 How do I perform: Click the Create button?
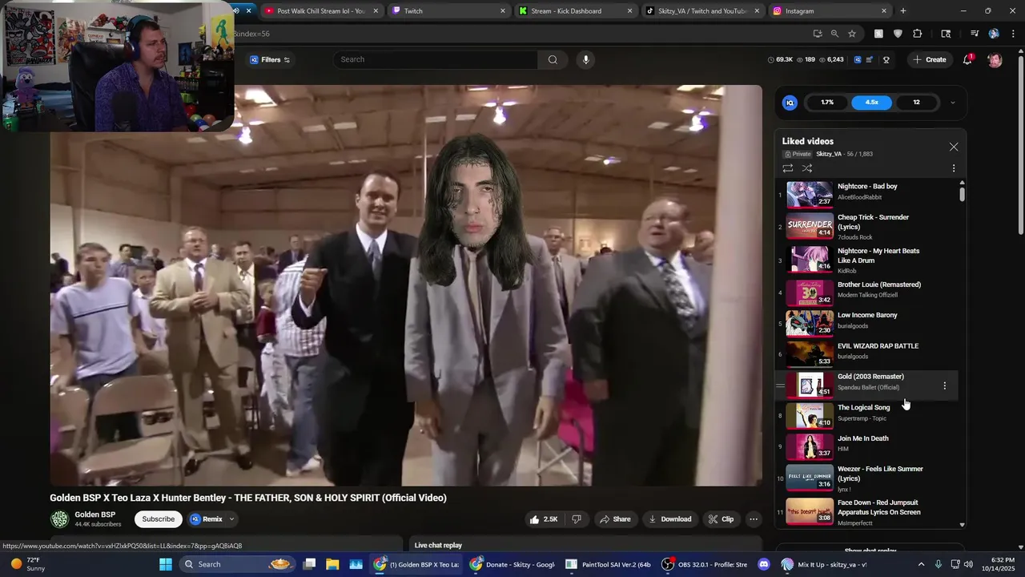[929, 59]
